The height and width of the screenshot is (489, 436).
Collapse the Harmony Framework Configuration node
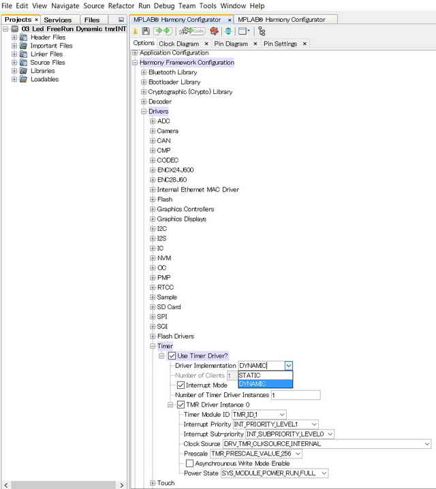[135, 63]
